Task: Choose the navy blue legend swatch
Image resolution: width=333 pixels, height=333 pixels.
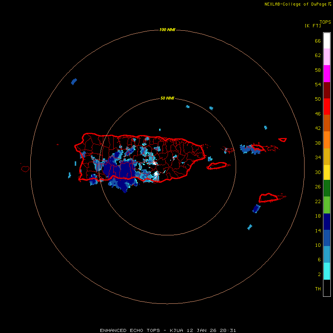Action: [x=327, y=222]
